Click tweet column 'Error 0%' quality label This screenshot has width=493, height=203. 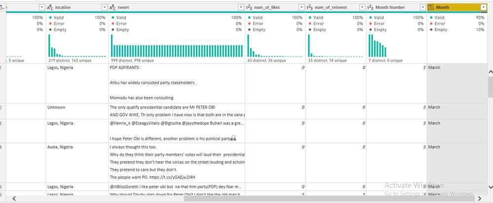[x=177, y=24]
